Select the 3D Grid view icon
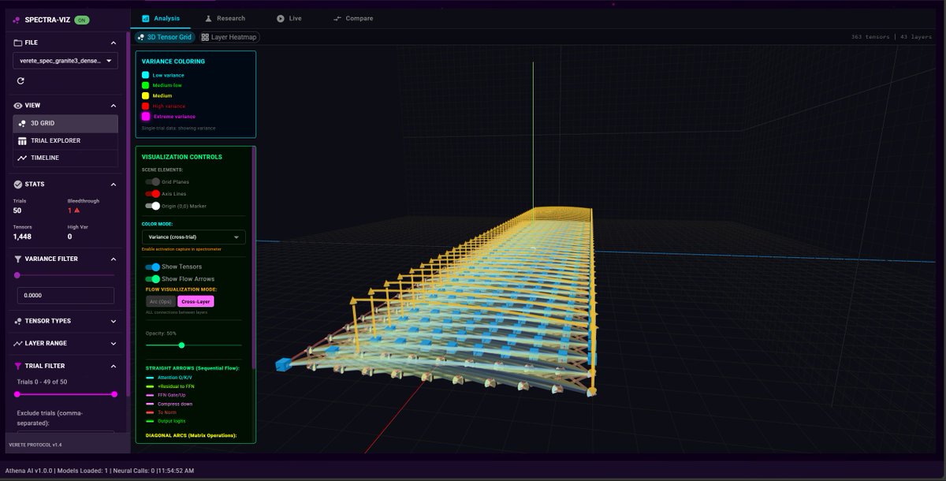The width and height of the screenshot is (946, 481). (x=22, y=123)
